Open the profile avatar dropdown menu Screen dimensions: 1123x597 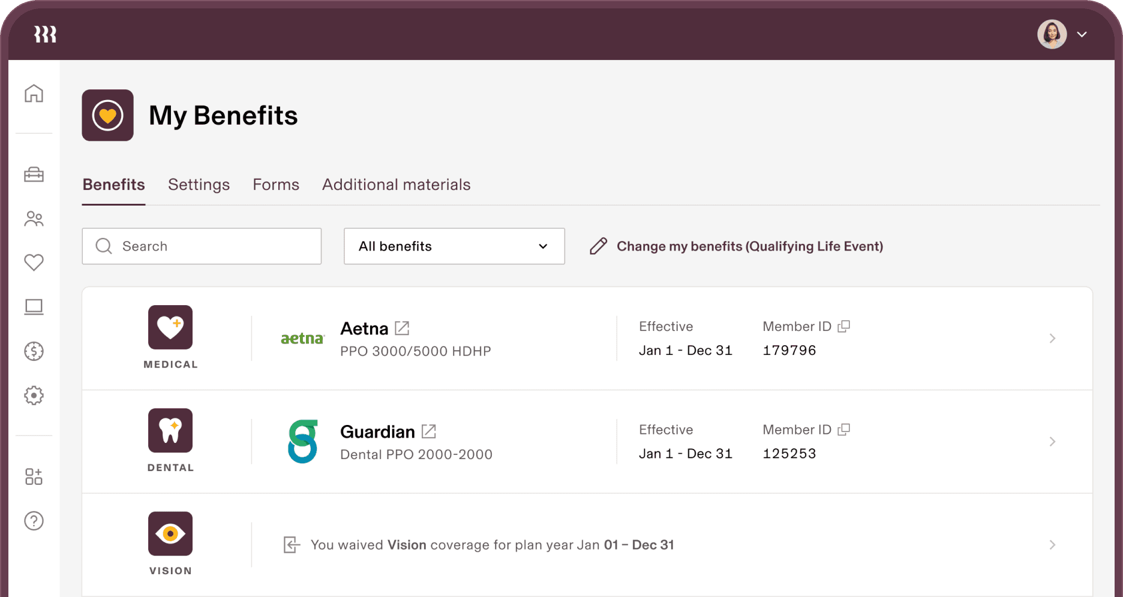1063,34
